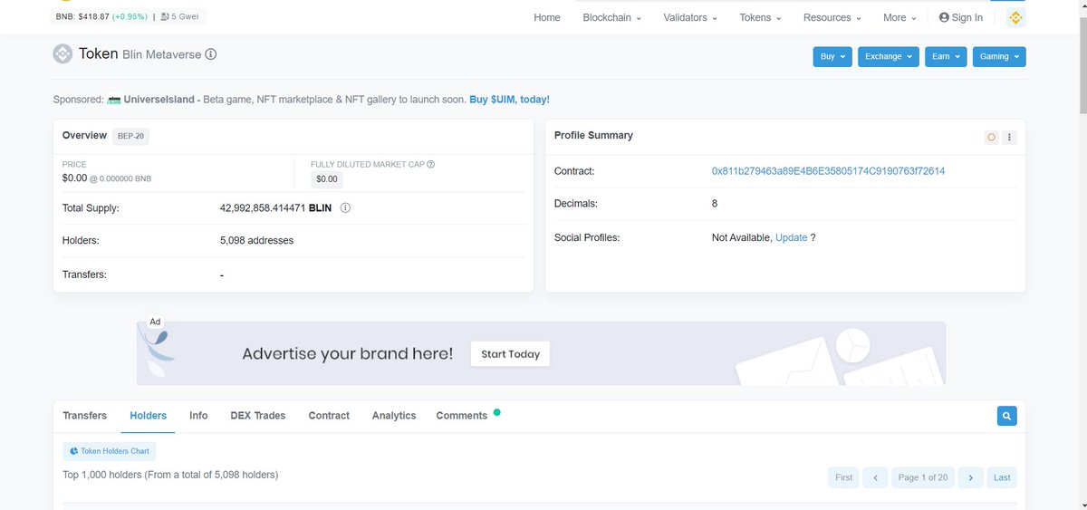Click the Page 1 of 20 indicator
The image size is (1087, 510).
click(923, 477)
